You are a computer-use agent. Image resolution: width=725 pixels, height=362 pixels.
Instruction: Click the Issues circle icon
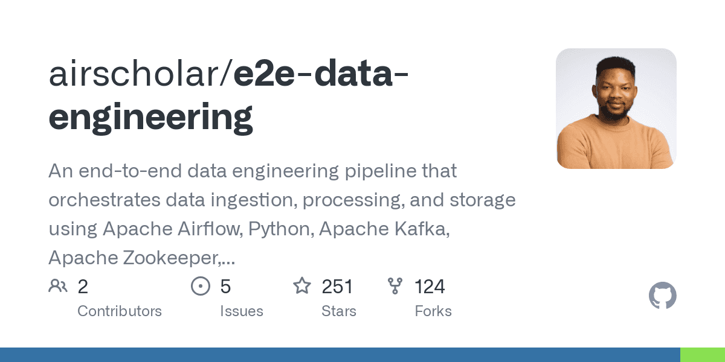(x=200, y=286)
